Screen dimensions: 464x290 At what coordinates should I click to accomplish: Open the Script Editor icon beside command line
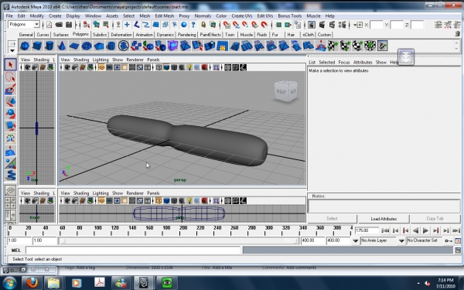click(x=458, y=251)
